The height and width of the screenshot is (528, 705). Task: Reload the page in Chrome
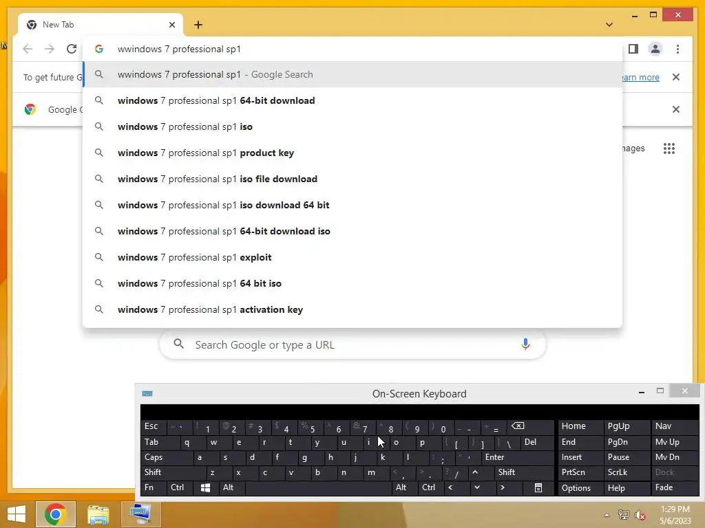pos(72,49)
